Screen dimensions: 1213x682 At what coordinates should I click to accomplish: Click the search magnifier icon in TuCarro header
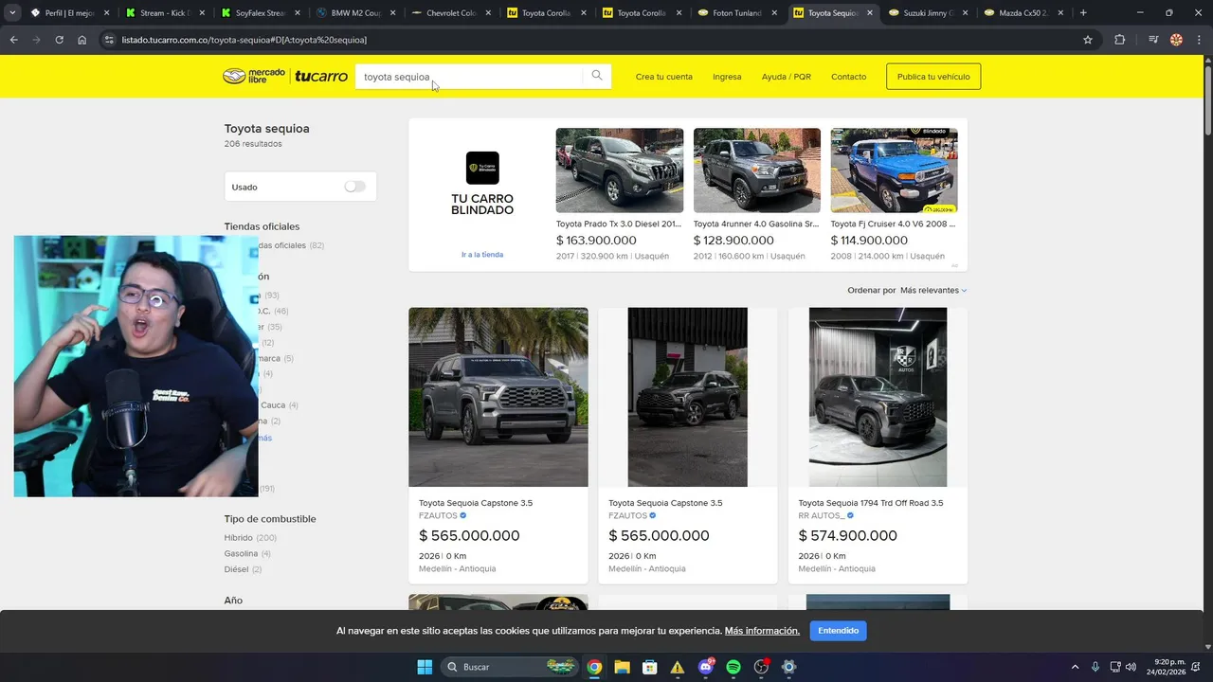(597, 76)
